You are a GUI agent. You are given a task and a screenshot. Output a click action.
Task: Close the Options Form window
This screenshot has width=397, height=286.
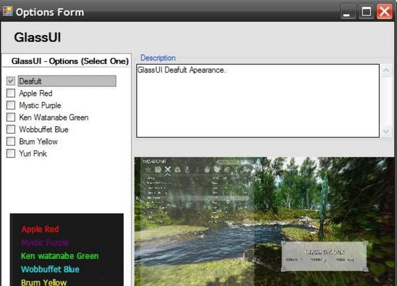(384, 12)
